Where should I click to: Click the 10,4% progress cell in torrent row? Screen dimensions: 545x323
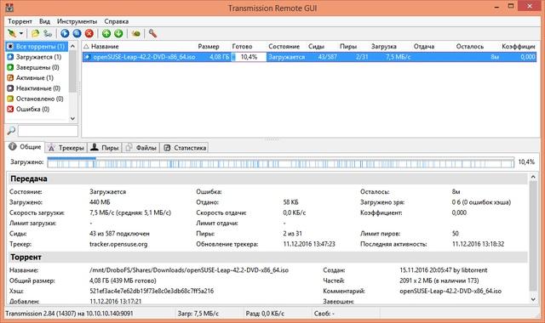click(249, 57)
